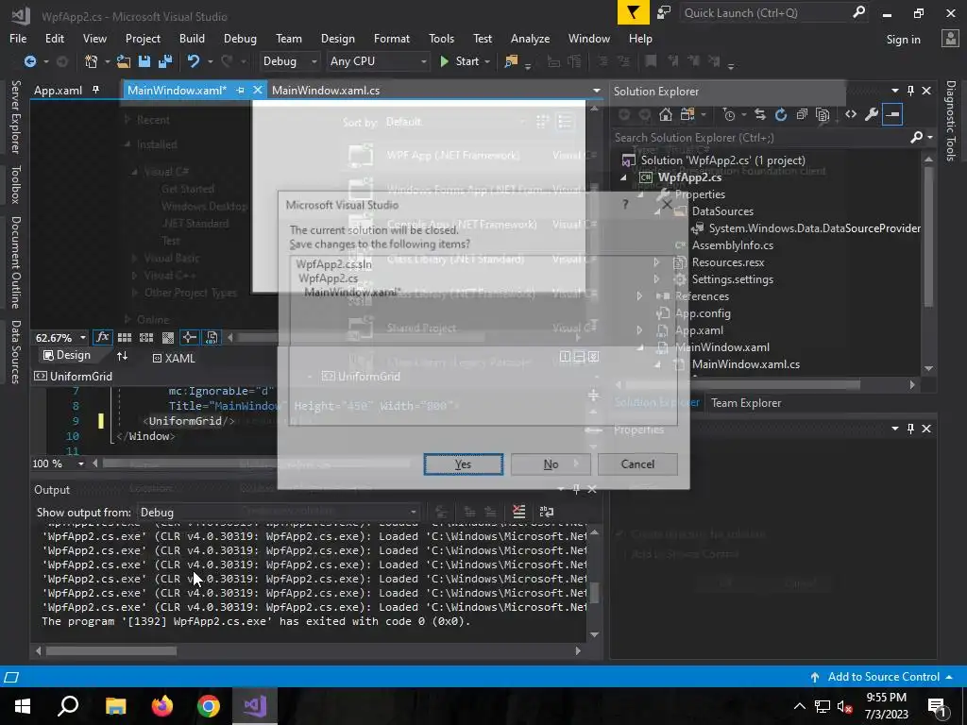Open Show output from Debug dropdown
967x725 pixels.
(x=279, y=513)
